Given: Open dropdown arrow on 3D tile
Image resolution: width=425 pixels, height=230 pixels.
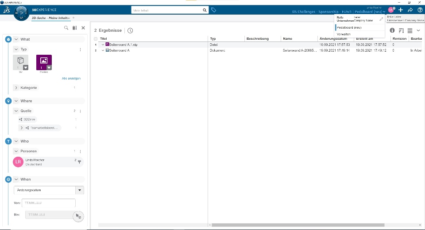Looking at the screenshot, I should (x=26, y=68).
